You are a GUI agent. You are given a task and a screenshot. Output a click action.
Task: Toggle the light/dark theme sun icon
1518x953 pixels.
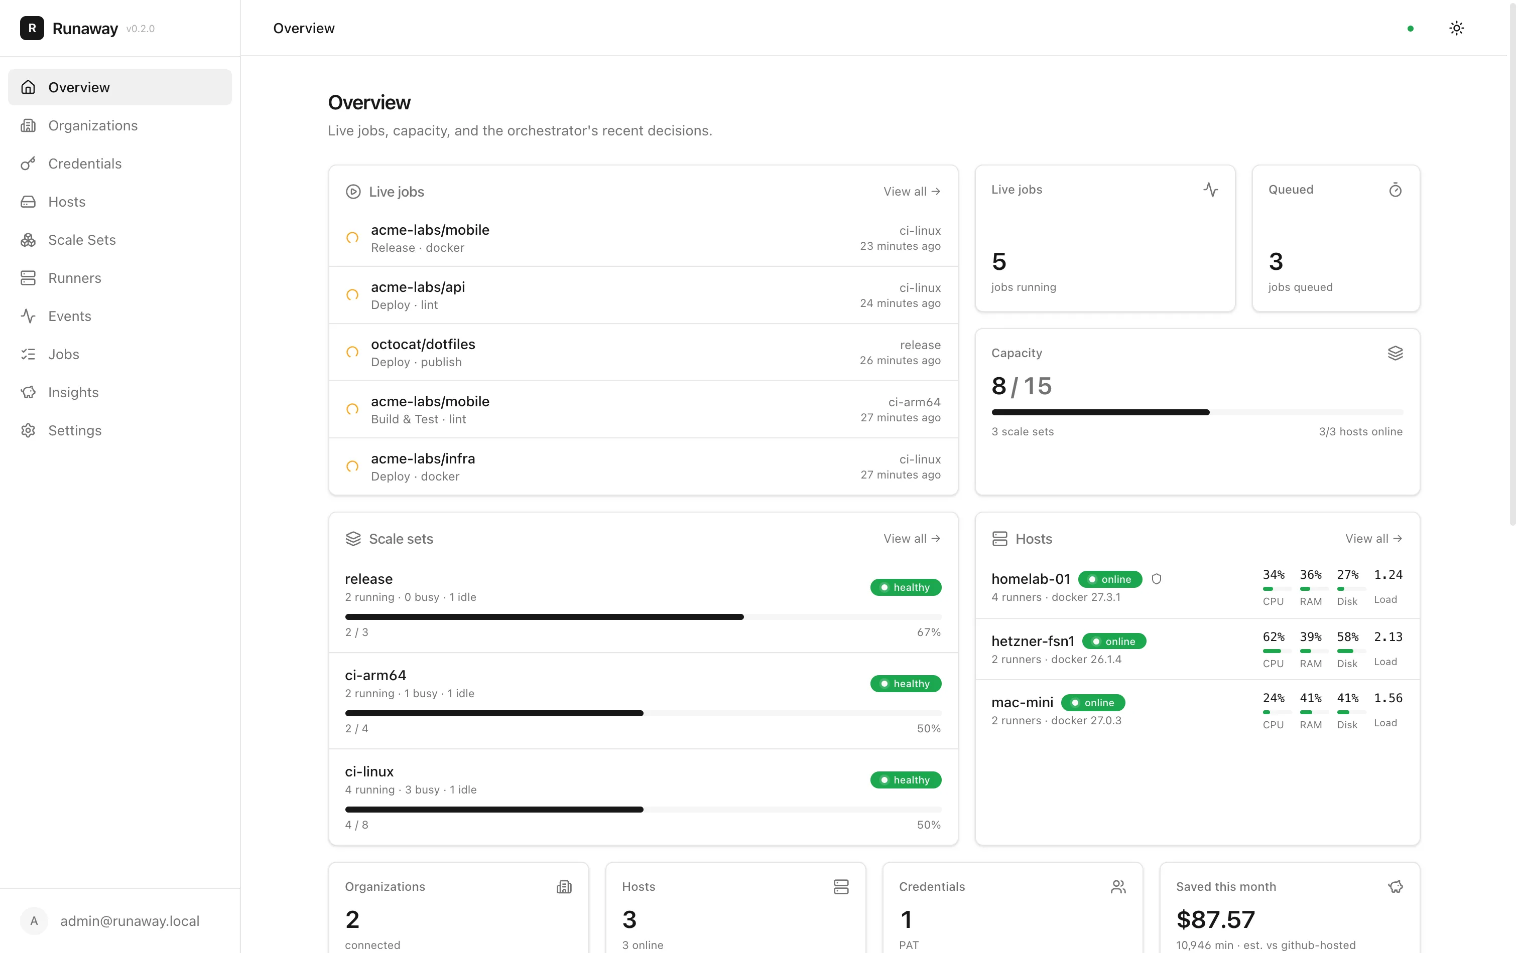point(1456,29)
